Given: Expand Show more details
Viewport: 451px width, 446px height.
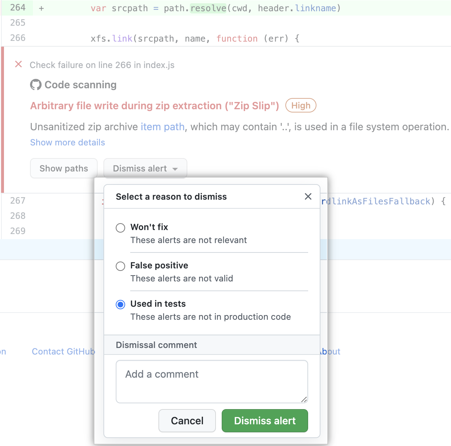Looking at the screenshot, I should (67, 142).
